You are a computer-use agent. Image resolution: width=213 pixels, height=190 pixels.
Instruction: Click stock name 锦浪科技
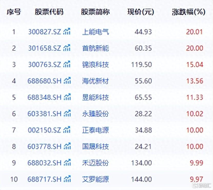95,65
